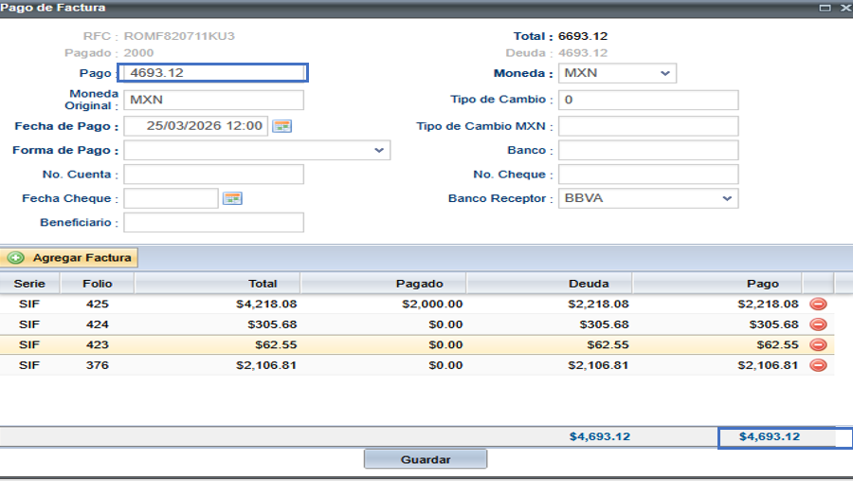The image size is (853, 481).
Task: Select the Tipo de Cambio field
Action: tap(648, 101)
